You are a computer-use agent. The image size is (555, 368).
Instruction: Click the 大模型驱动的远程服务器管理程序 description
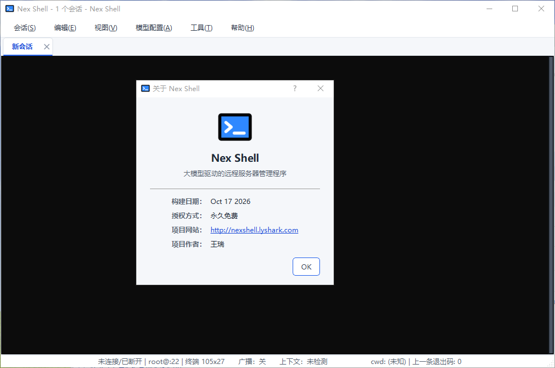pyautogui.click(x=235, y=174)
